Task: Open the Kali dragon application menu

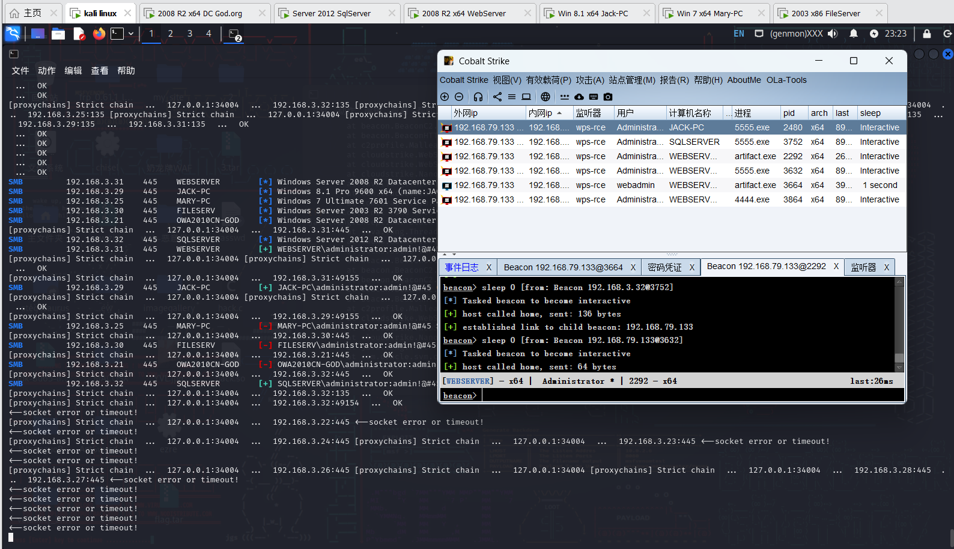Action: pos(13,34)
